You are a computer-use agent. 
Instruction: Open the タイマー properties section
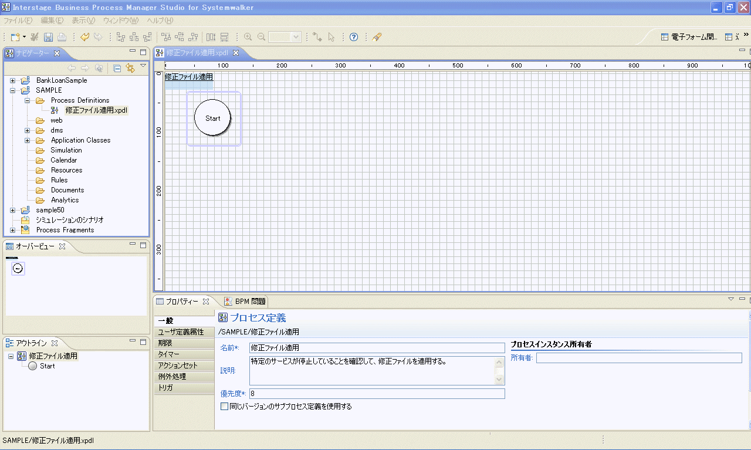pyautogui.click(x=184, y=354)
